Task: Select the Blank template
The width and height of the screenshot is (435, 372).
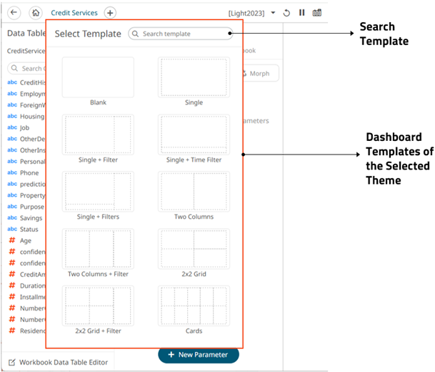Action: [x=98, y=77]
